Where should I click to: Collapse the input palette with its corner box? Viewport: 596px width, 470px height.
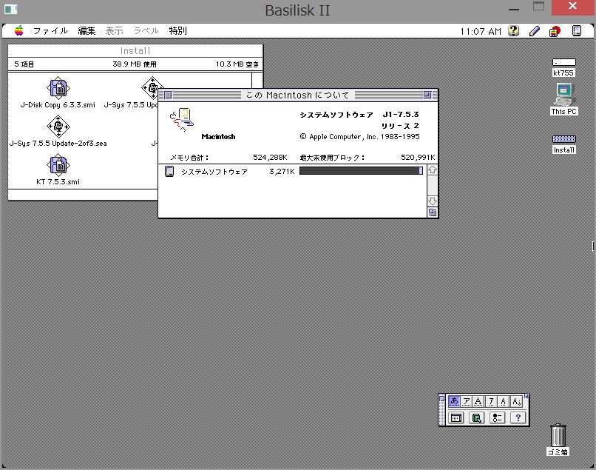click(527, 396)
